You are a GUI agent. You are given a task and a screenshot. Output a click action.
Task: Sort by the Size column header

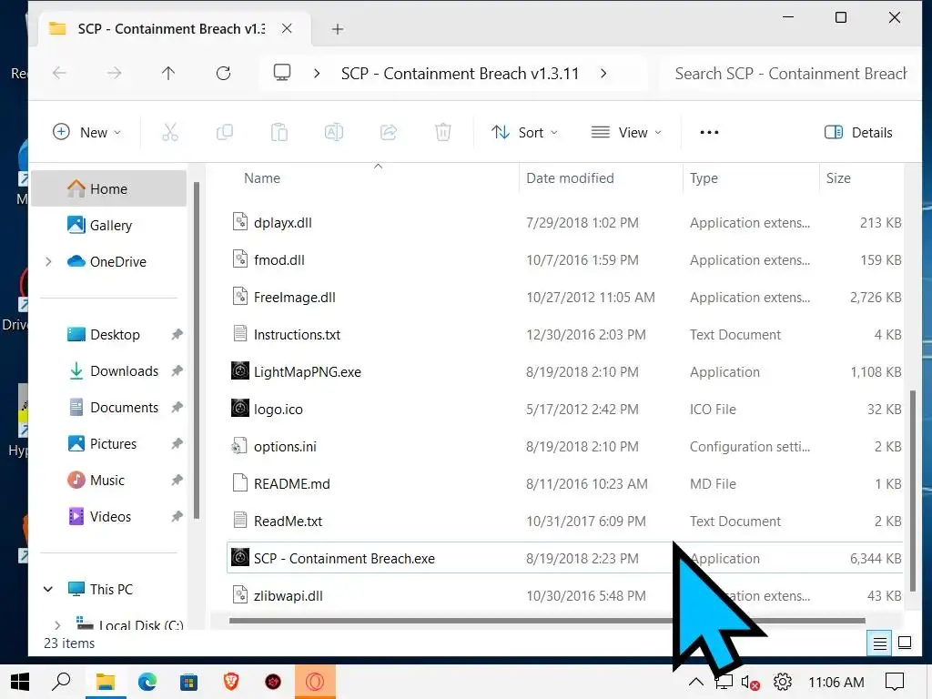[x=838, y=177]
